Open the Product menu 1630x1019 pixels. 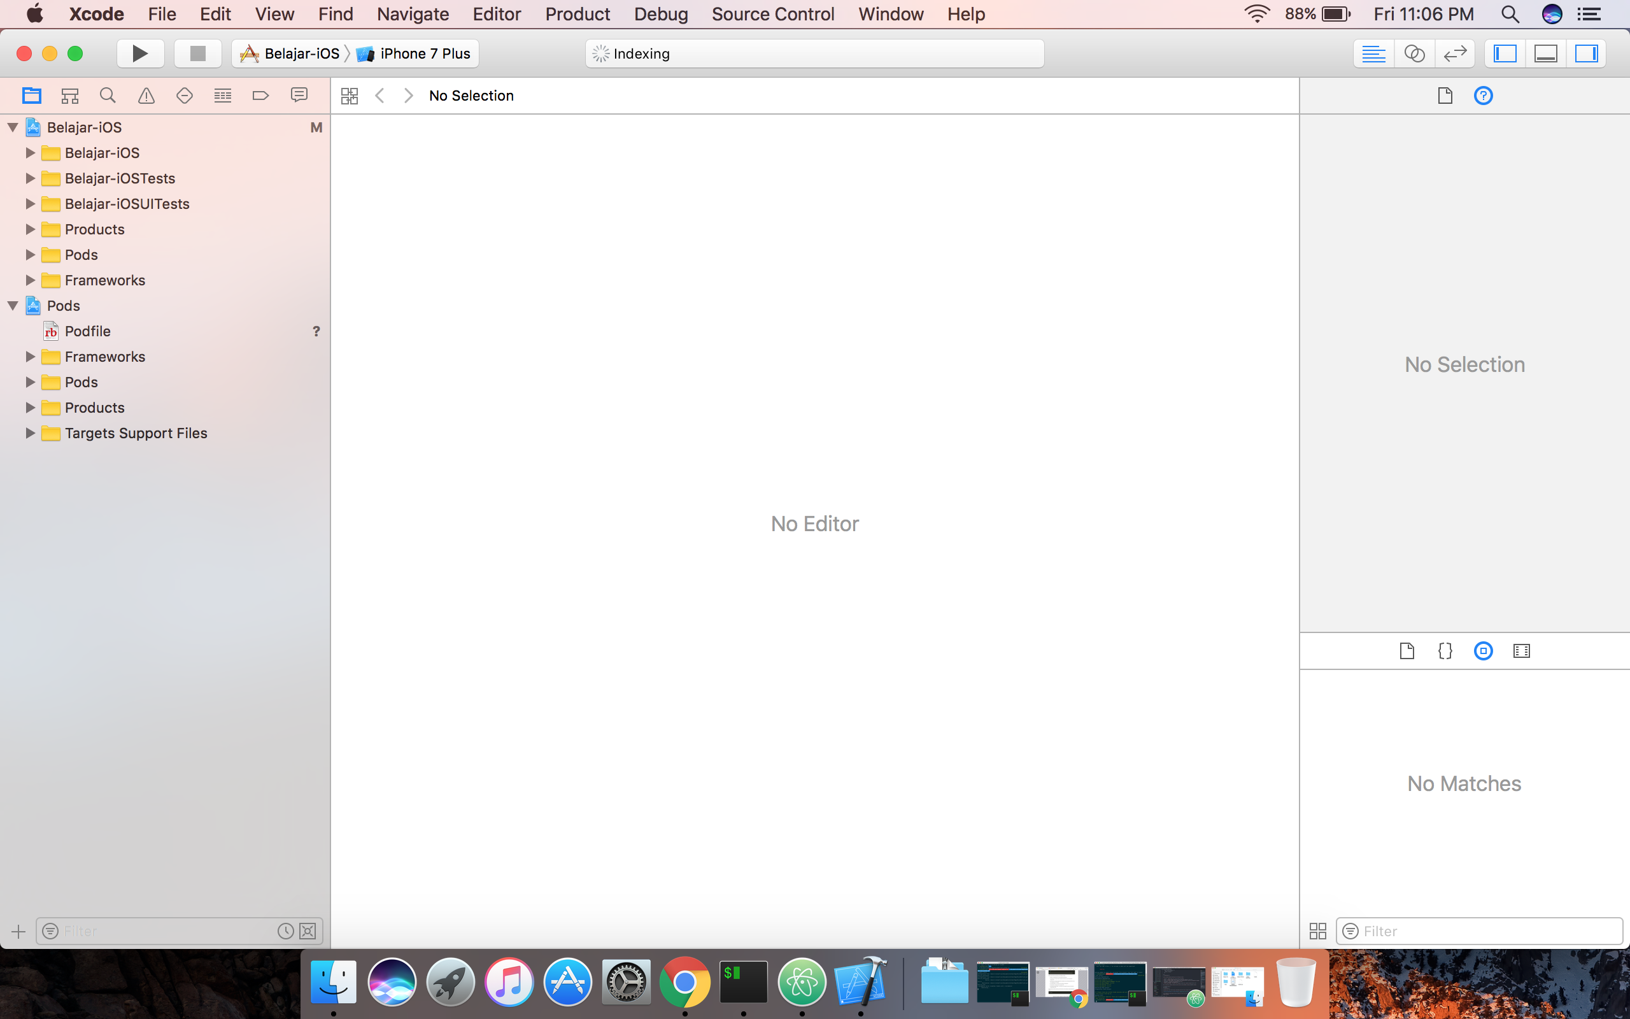tap(578, 14)
